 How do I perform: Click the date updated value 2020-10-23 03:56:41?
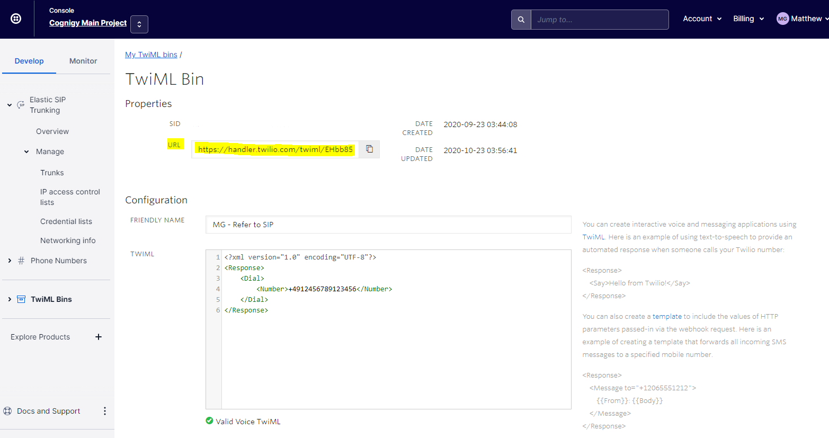point(480,150)
